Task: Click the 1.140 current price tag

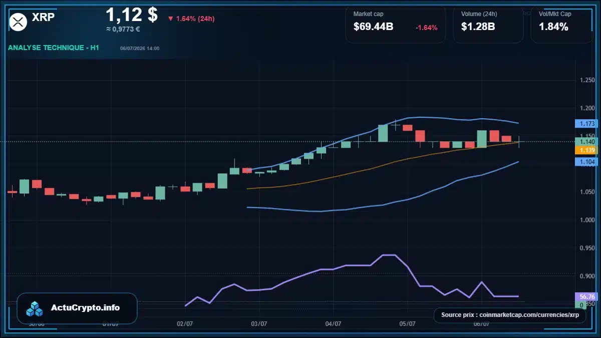Action: pyautogui.click(x=586, y=142)
